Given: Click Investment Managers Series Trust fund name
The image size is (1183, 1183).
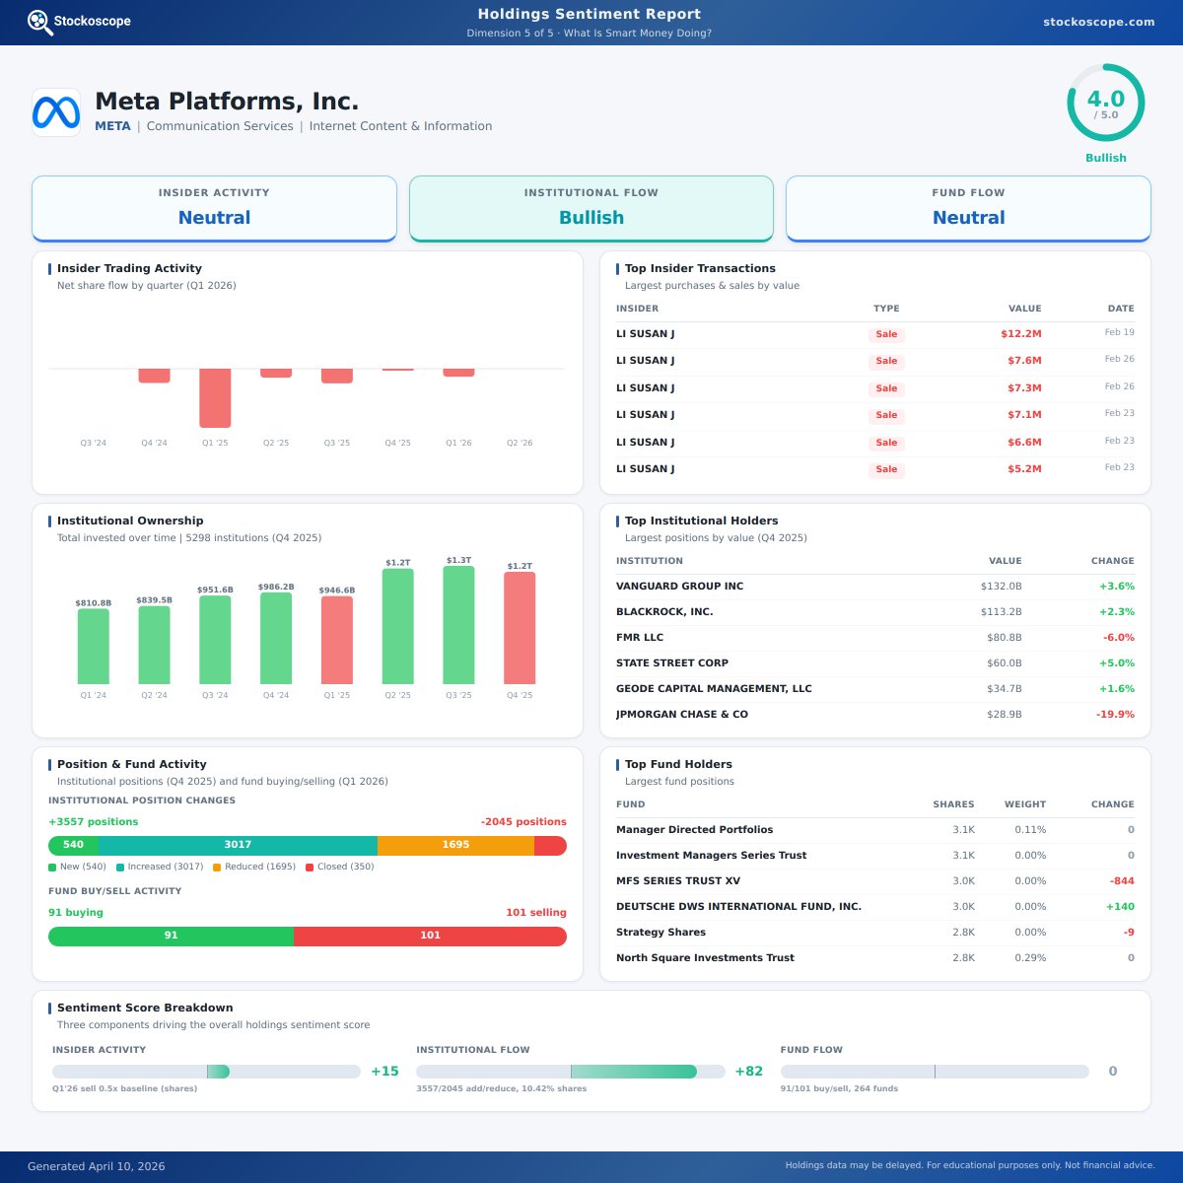Looking at the screenshot, I should (711, 856).
